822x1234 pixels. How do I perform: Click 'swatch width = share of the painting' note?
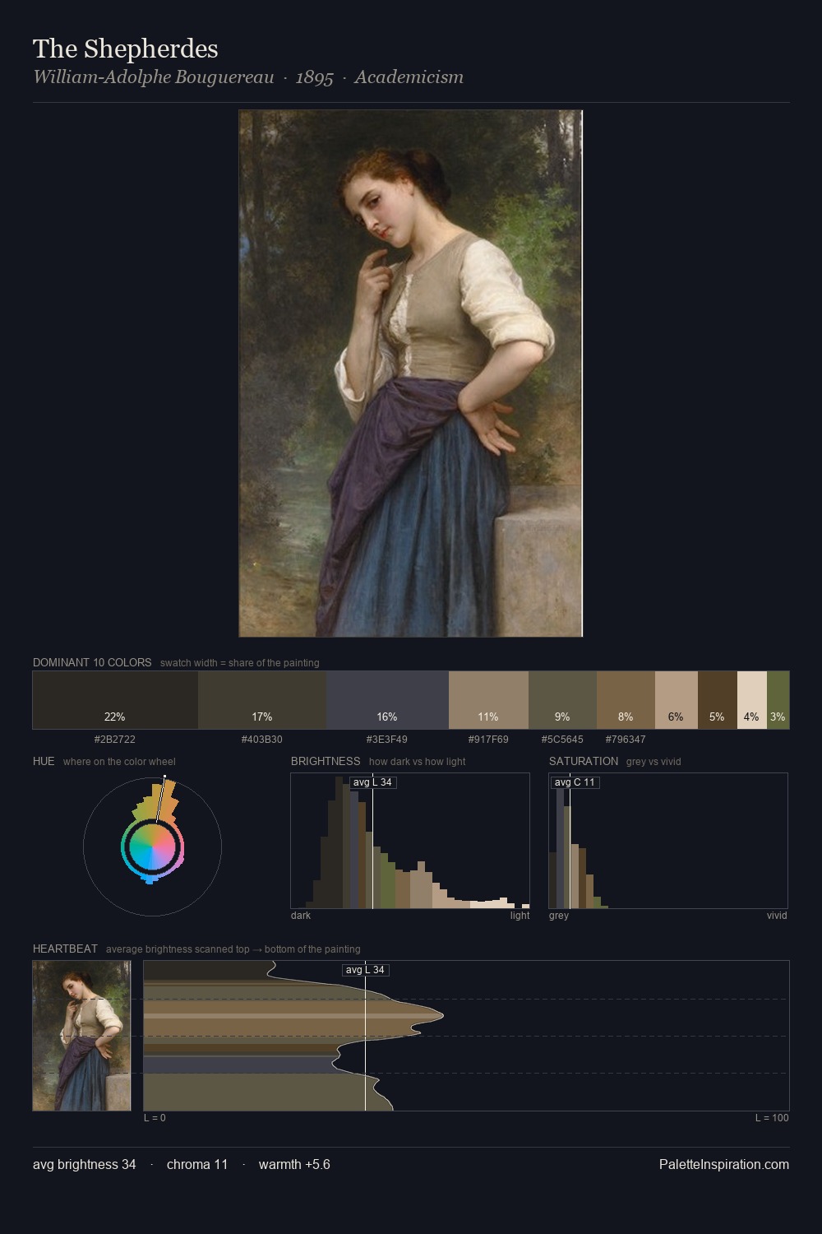(x=240, y=663)
